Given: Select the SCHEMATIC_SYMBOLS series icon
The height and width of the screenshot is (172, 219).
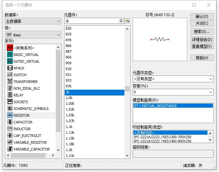Looking at the screenshot, I should coord(10,108).
